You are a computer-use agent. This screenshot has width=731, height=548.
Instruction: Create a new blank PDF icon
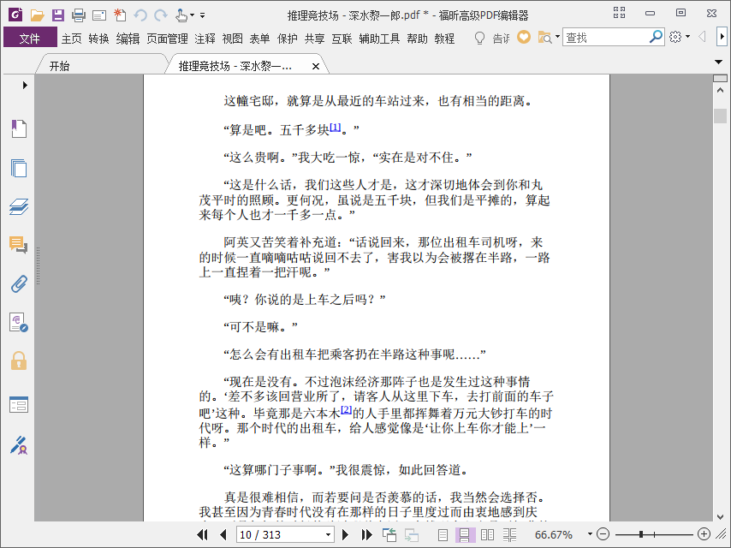click(120, 15)
